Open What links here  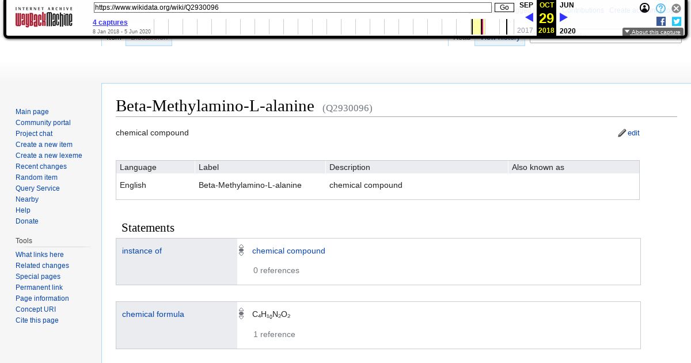pyautogui.click(x=40, y=255)
